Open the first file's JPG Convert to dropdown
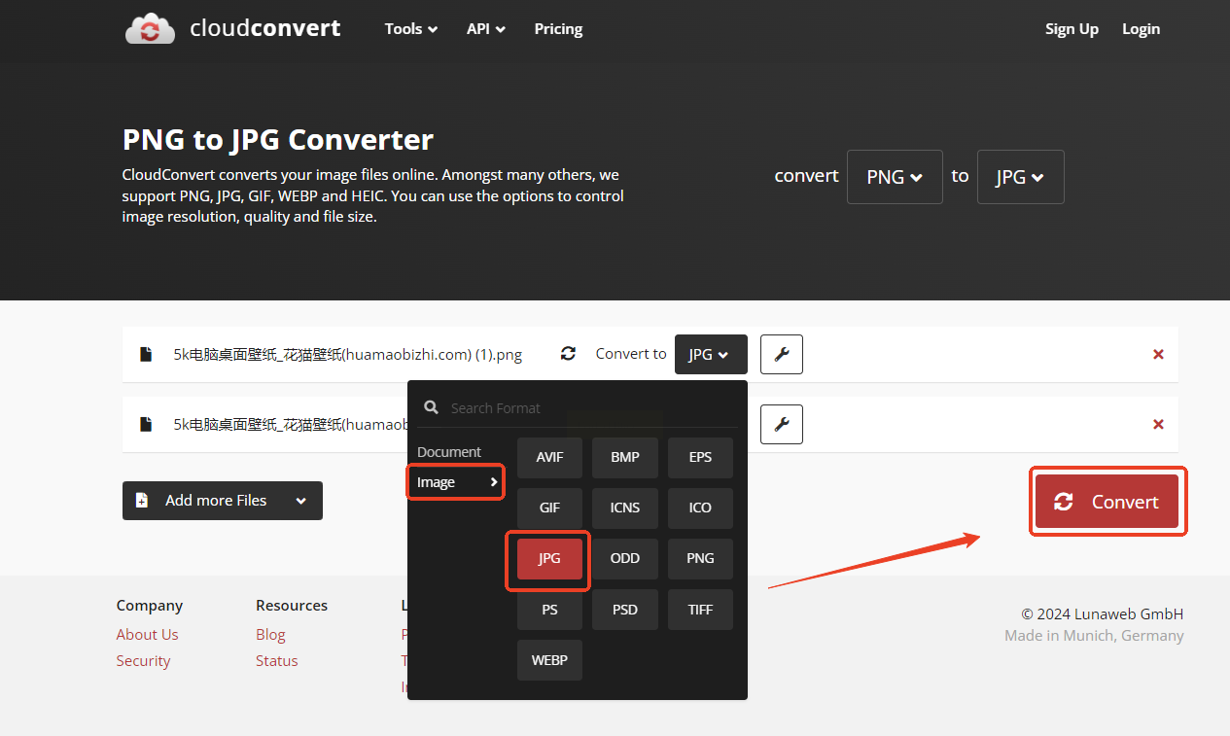Viewport: 1230px width, 736px height. click(x=711, y=355)
